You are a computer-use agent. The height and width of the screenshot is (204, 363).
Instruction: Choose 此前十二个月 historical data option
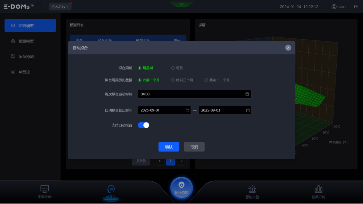(x=206, y=80)
